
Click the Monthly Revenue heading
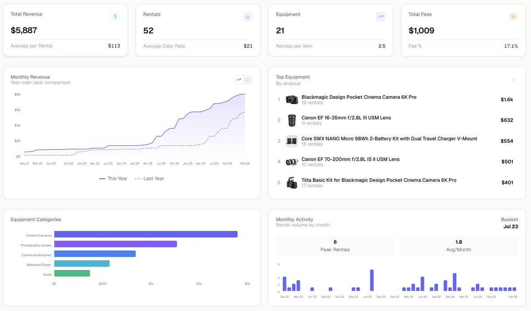[30, 77]
